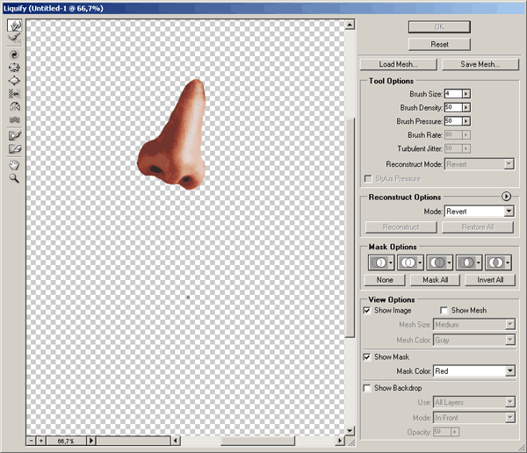Screen dimensions: 527x453
Task: Expand the Brush Size slider arrow
Action: click(466, 93)
